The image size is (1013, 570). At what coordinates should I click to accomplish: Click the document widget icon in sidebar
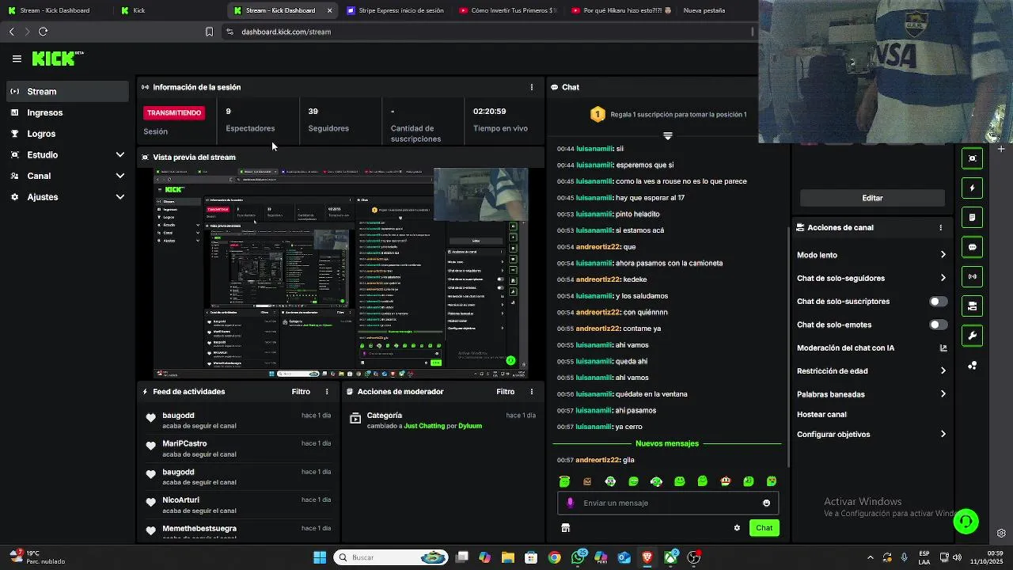tap(973, 218)
